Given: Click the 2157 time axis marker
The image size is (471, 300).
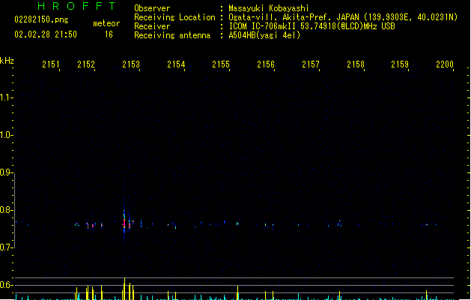Looking at the screenshot, I should (x=311, y=64).
